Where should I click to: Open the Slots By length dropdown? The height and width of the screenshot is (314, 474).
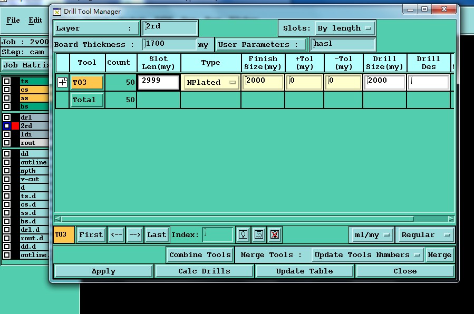[x=345, y=28]
